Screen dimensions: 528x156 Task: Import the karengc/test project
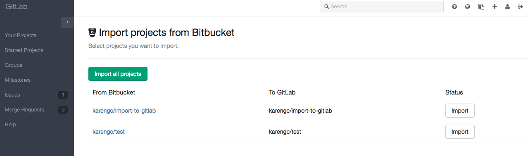pos(460,132)
